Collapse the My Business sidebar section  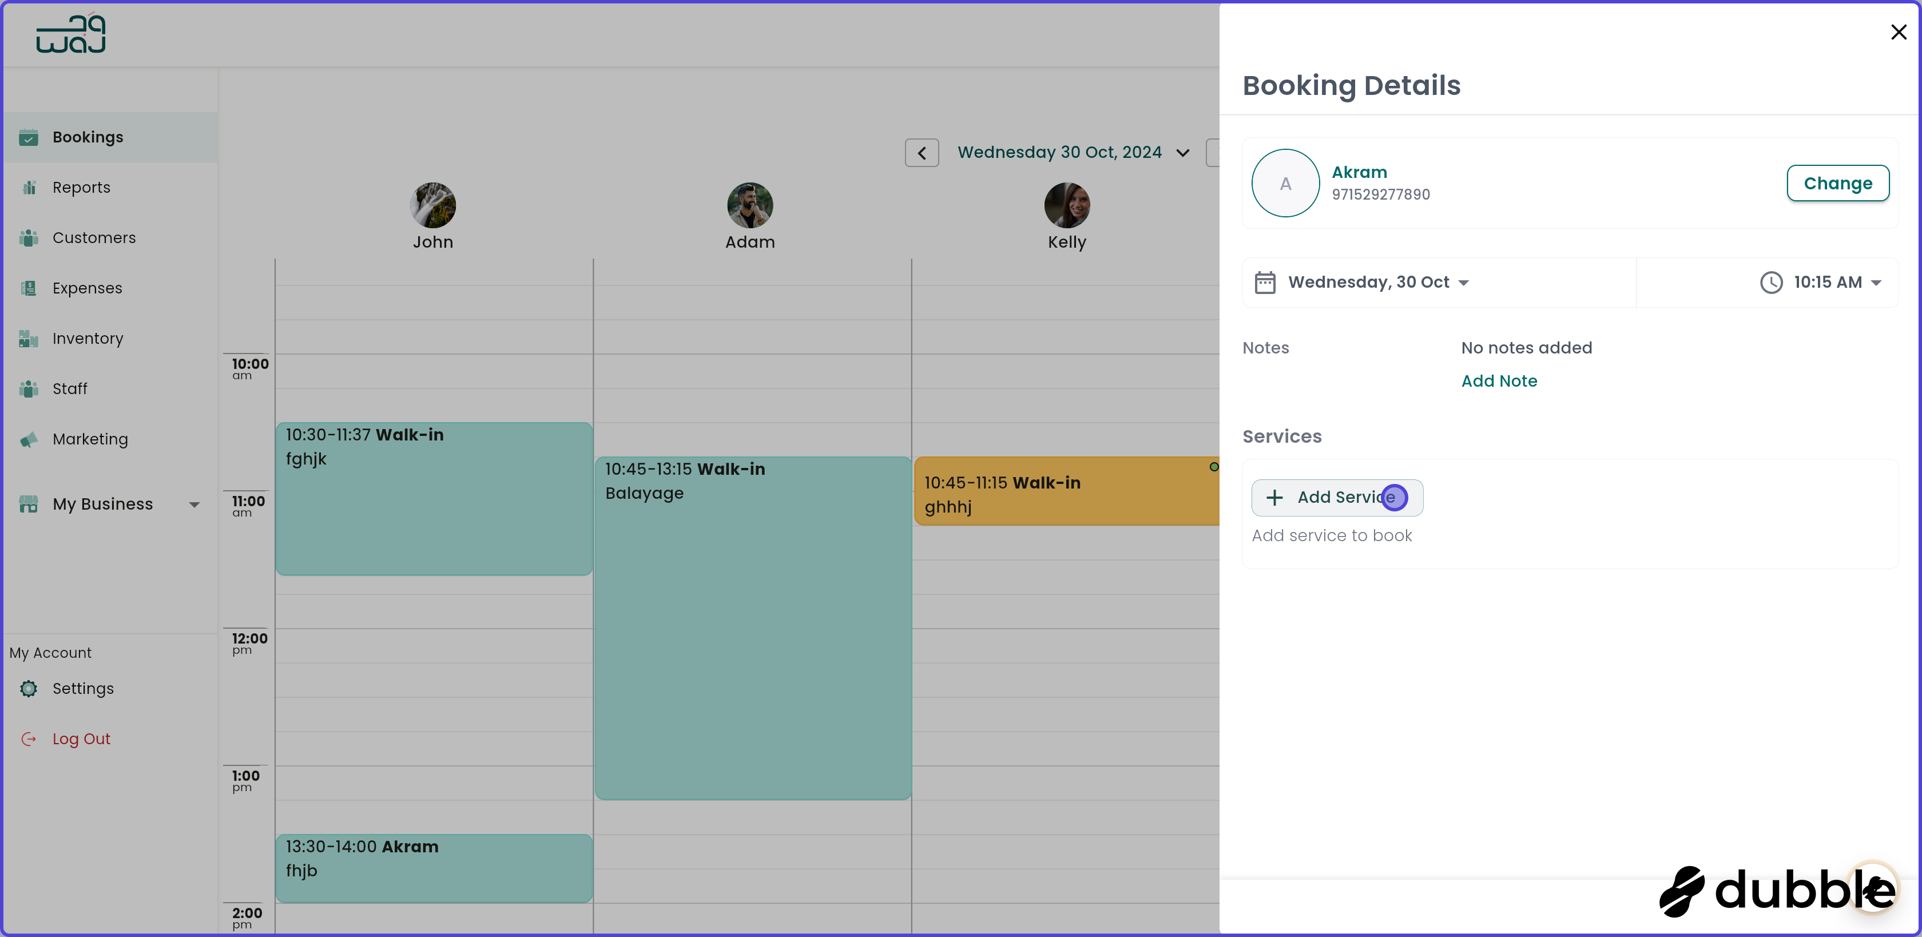pos(194,505)
